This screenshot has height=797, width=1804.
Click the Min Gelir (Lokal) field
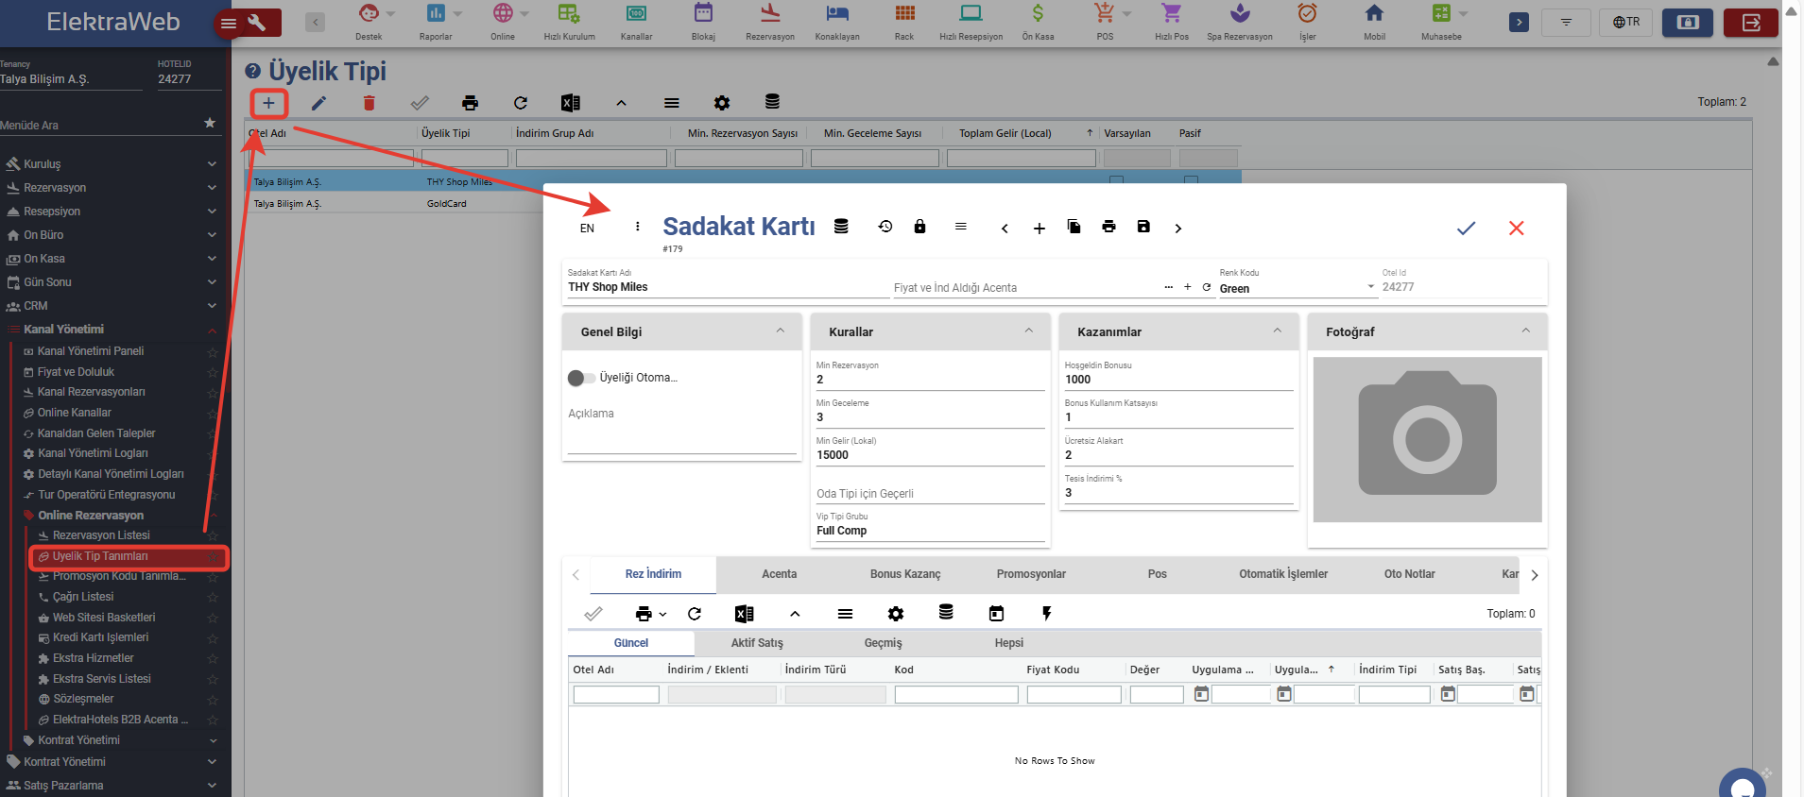929,455
